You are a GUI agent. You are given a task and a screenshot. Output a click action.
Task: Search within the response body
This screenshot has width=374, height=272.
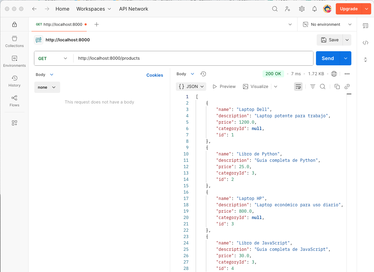323,87
